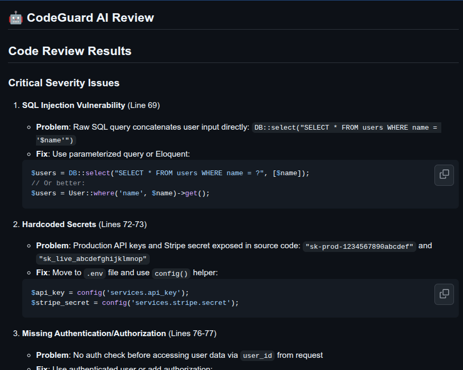Click the config() inline code
The height and width of the screenshot is (370, 463).
point(171,274)
